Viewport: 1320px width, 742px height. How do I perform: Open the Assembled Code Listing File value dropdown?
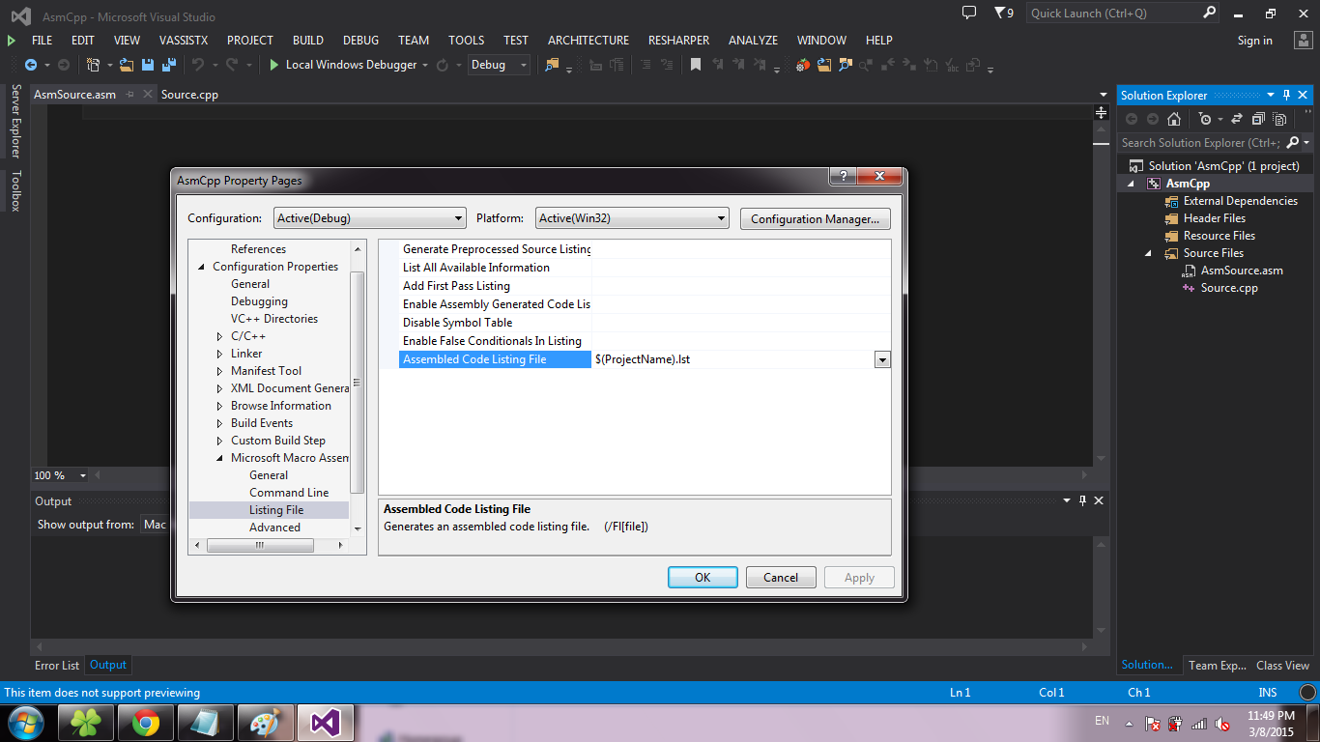click(x=881, y=359)
